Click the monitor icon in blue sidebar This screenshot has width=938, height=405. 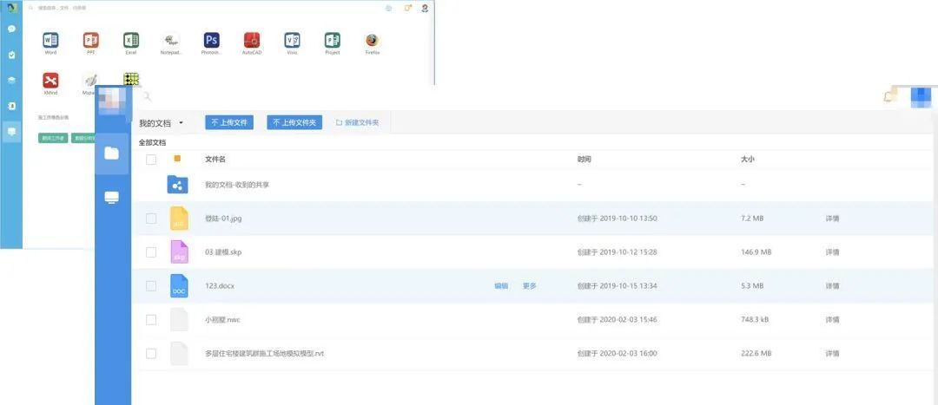[x=111, y=198]
